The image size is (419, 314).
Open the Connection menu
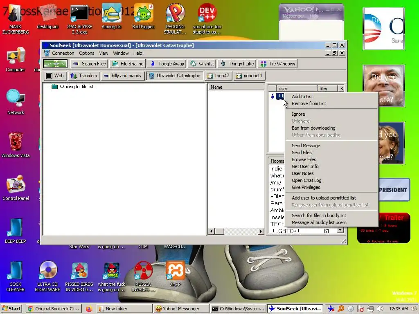tap(63, 53)
